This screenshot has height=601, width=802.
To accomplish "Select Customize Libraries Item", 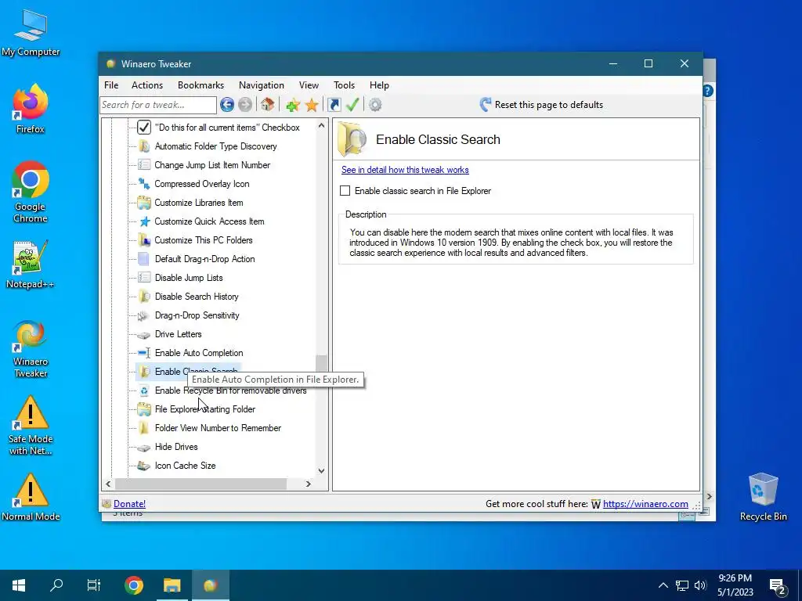I will click(198, 203).
